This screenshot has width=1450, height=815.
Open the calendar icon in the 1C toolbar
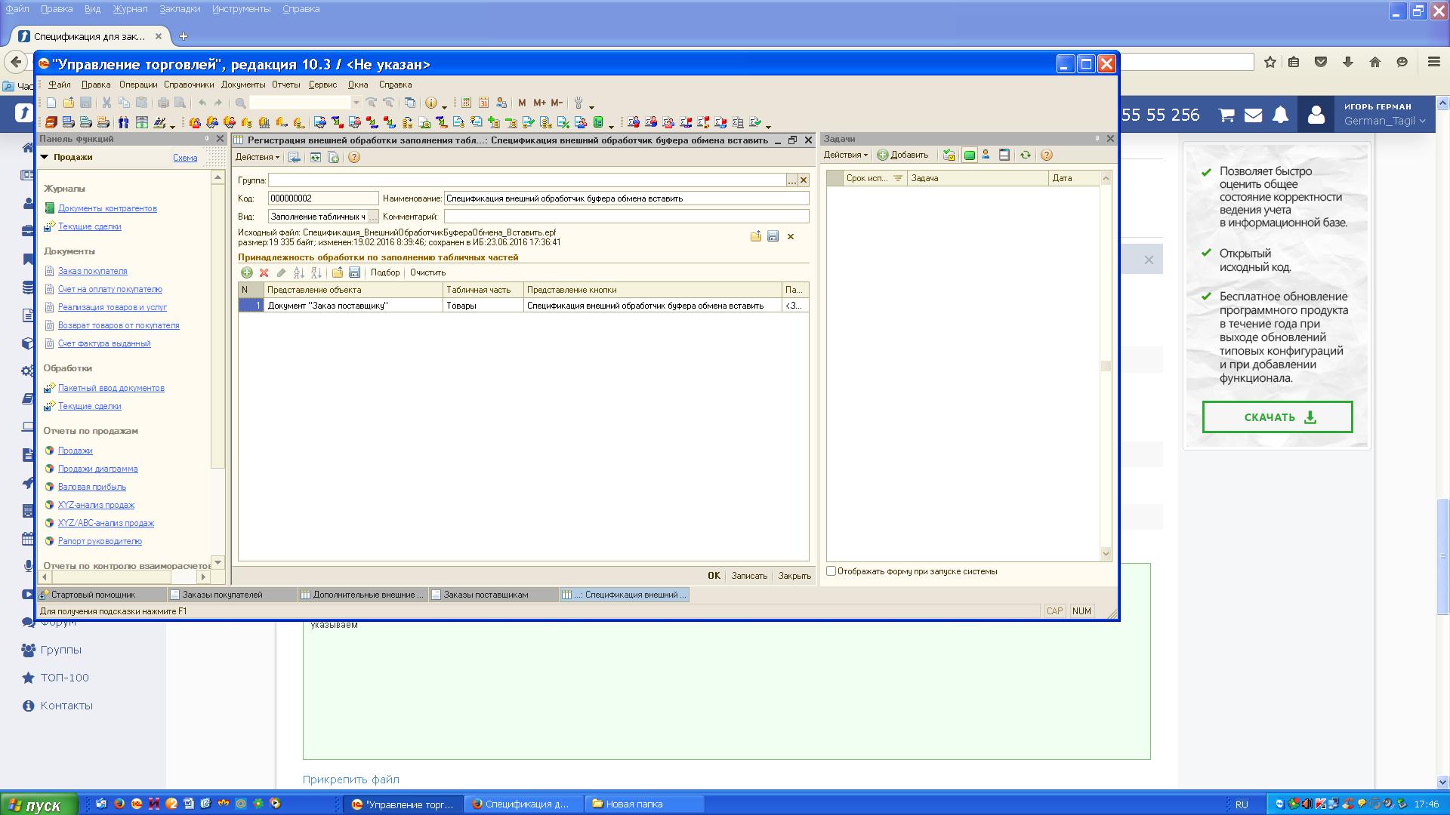pyautogui.click(x=483, y=103)
